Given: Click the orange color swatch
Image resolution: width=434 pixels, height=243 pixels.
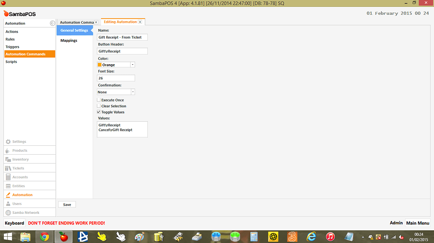Looking at the screenshot, I should [100, 65].
